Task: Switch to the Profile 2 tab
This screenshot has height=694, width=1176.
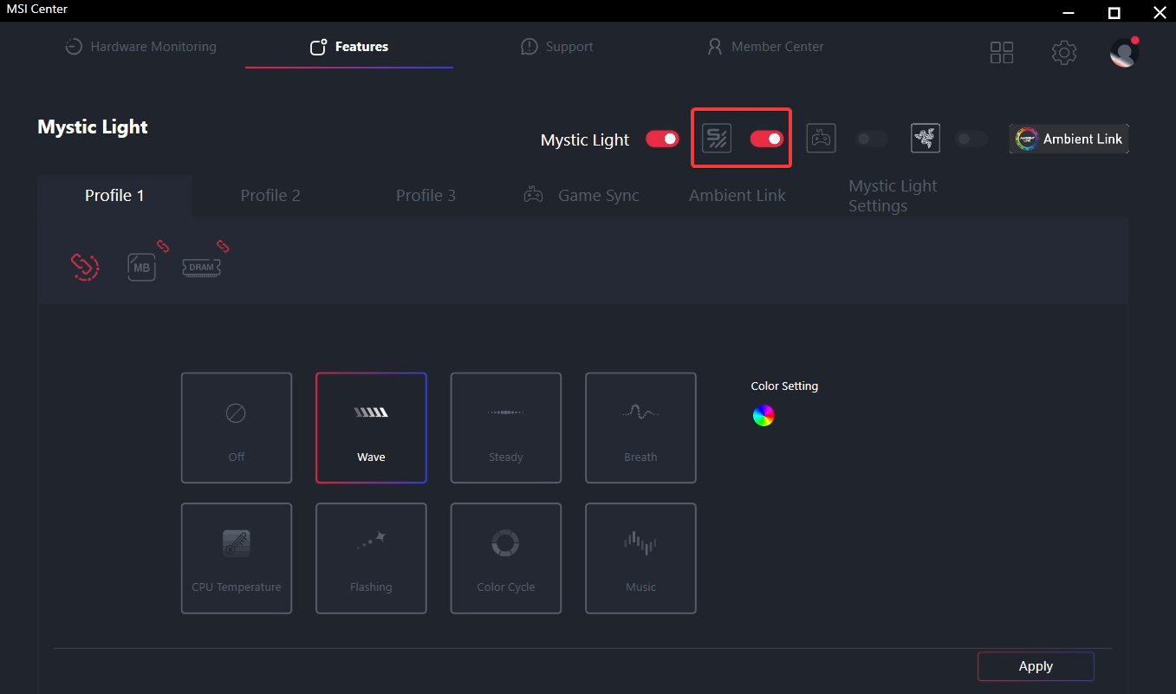Action: point(270,196)
